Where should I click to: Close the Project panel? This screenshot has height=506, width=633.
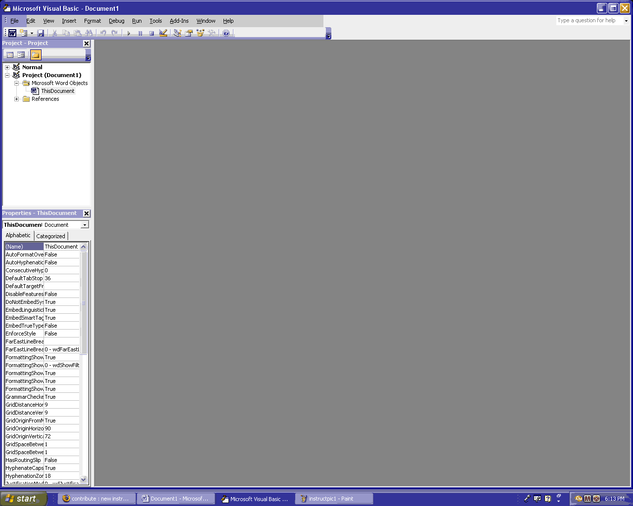click(87, 43)
